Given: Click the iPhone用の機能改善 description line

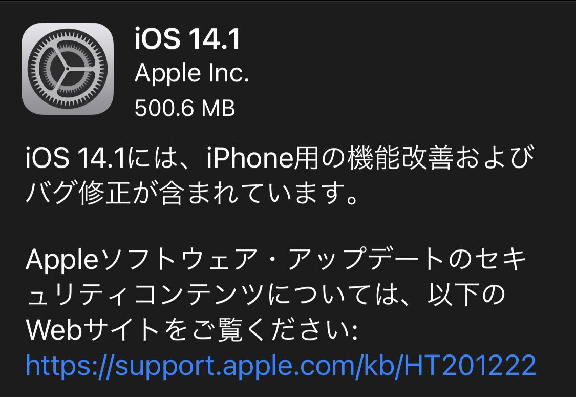Looking at the screenshot, I should 280,158.
